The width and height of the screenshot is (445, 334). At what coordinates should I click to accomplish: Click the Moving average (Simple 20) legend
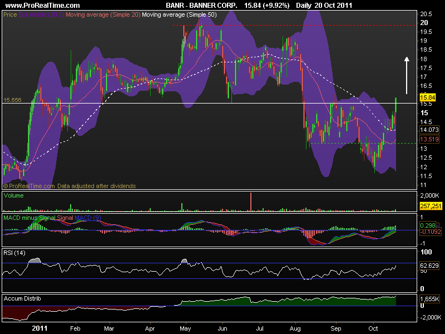click(x=103, y=14)
